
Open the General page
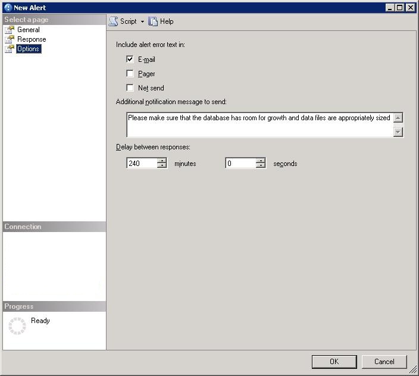[x=29, y=30]
